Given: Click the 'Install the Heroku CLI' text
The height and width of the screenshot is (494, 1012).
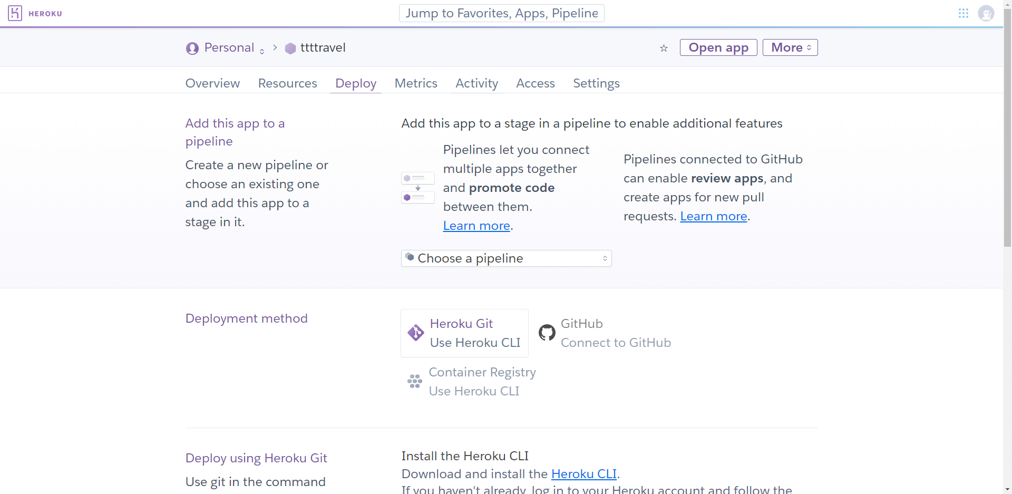Looking at the screenshot, I should coord(465,456).
